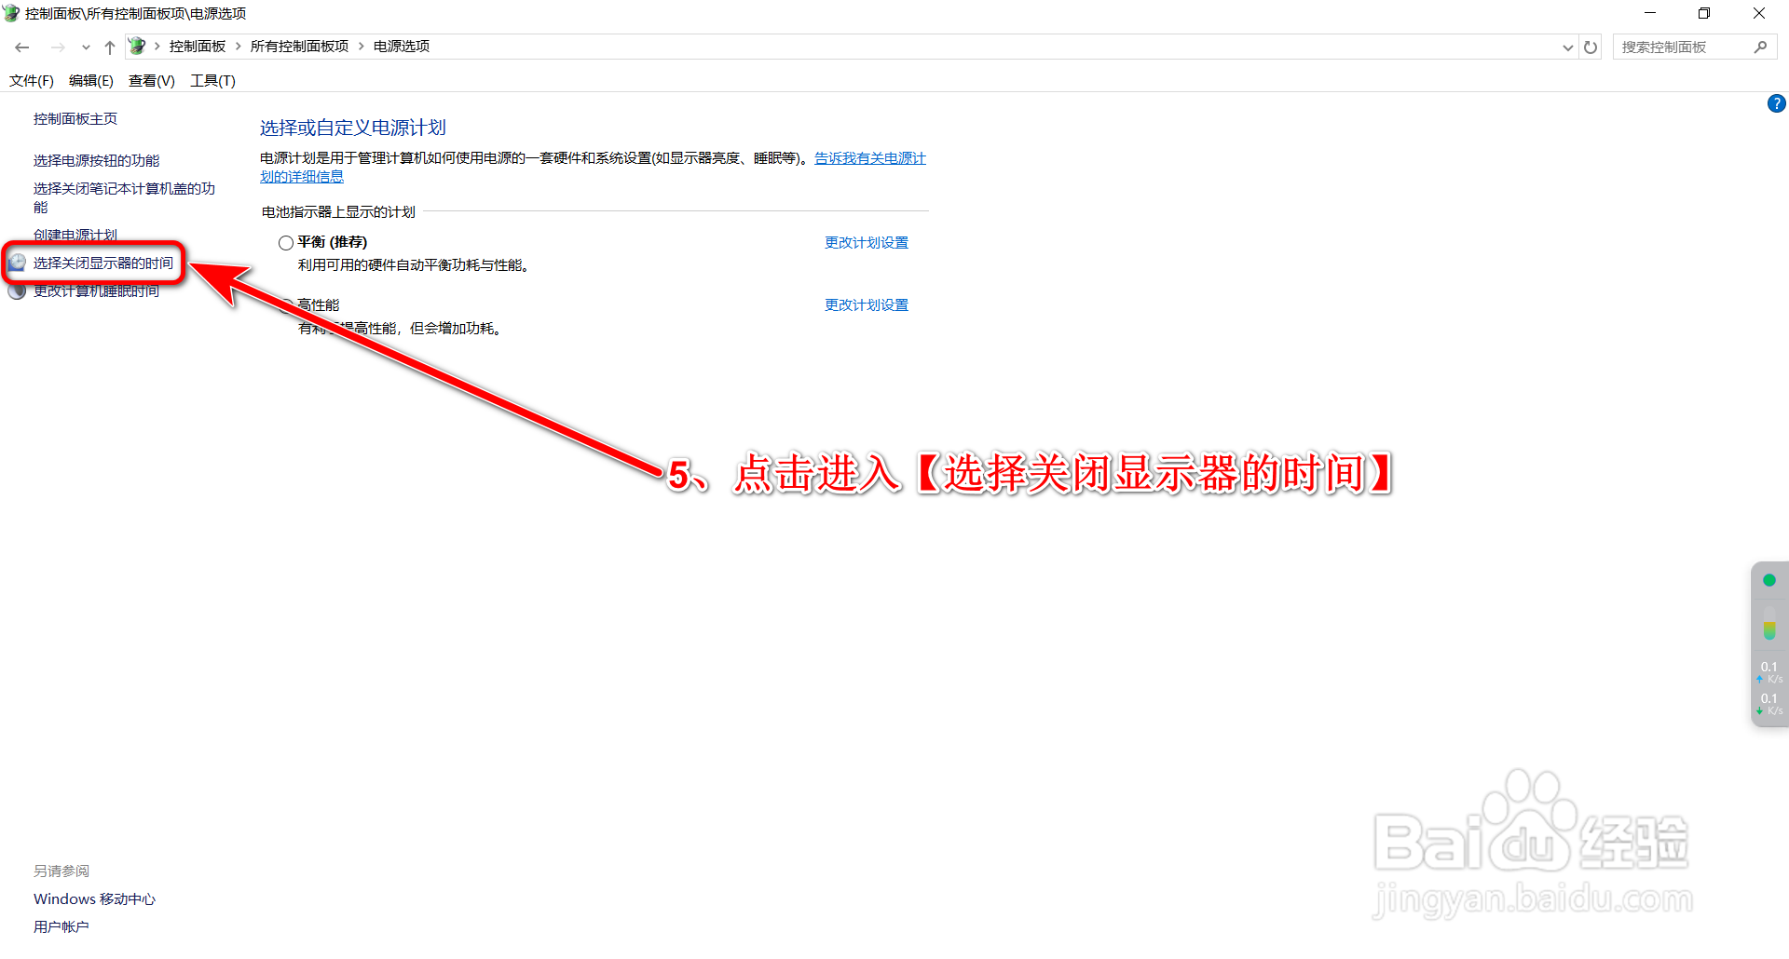
Task: Open the address bar history dropdown
Action: tap(1568, 47)
